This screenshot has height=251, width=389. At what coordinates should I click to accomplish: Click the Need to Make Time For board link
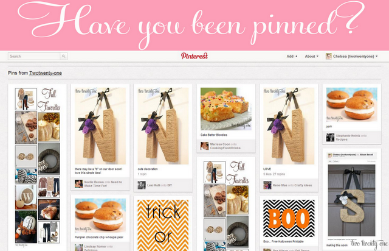pos(103,184)
